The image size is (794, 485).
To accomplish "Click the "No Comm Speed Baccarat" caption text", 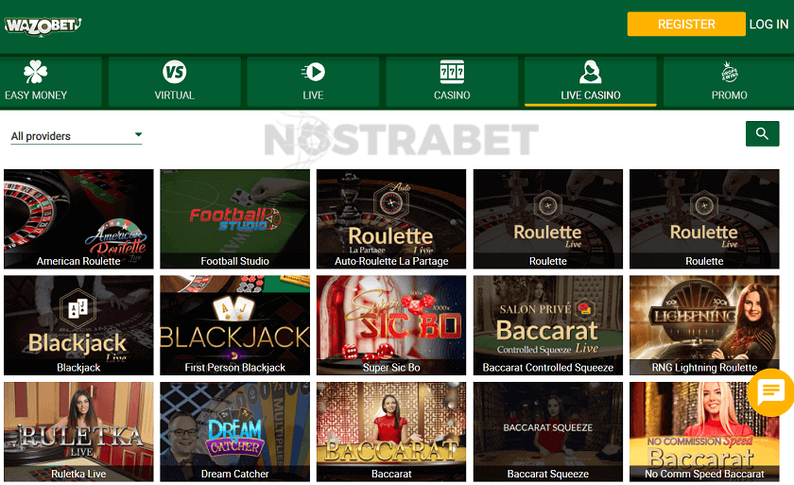I will pos(704,474).
